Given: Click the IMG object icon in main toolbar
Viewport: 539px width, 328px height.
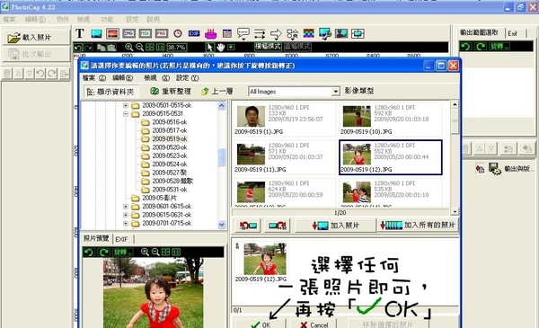Looking at the screenshot, I should pos(128,33).
